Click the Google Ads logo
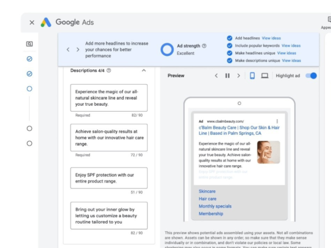331x248 pixels. (46, 22)
